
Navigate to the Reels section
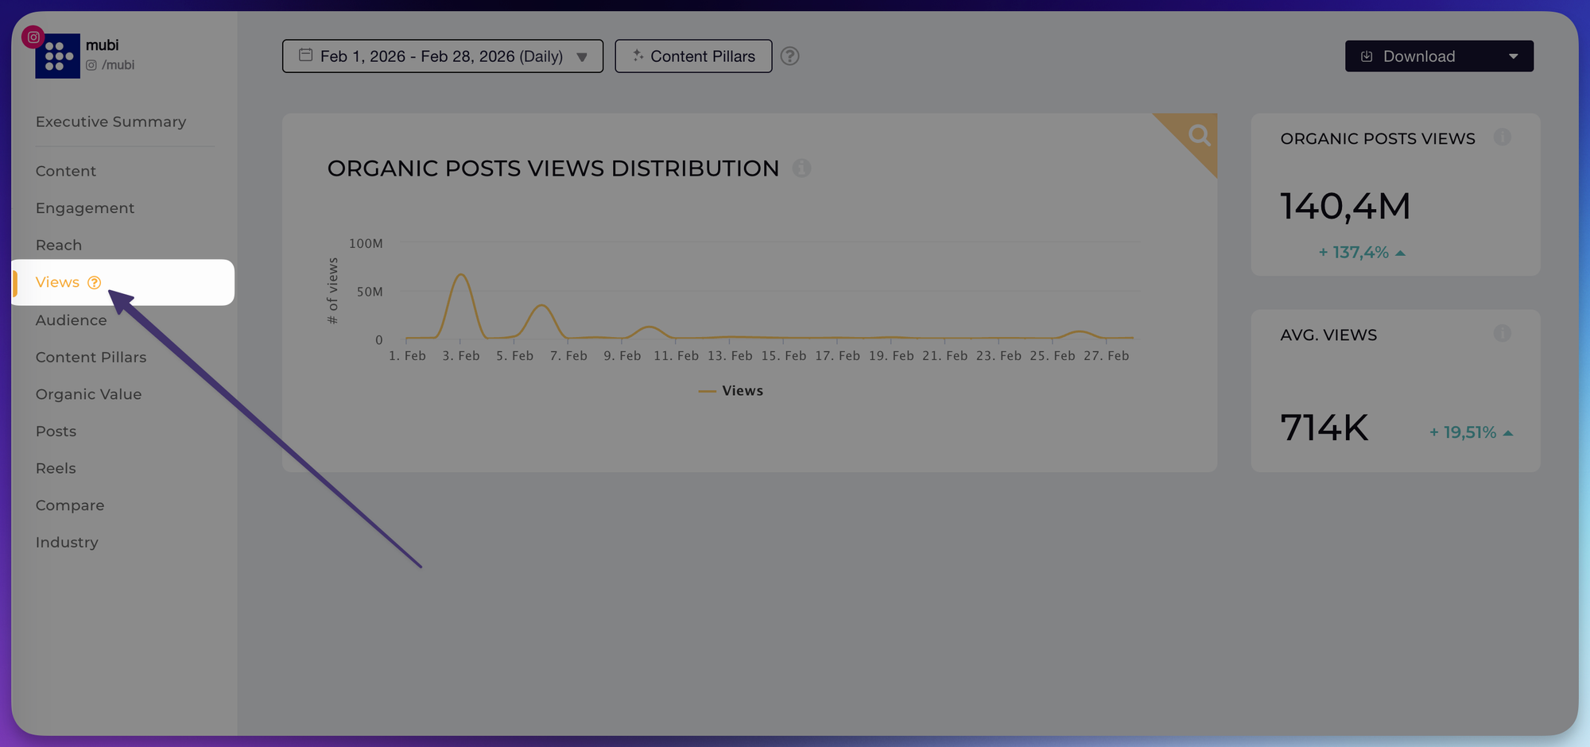(x=55, y=468)
